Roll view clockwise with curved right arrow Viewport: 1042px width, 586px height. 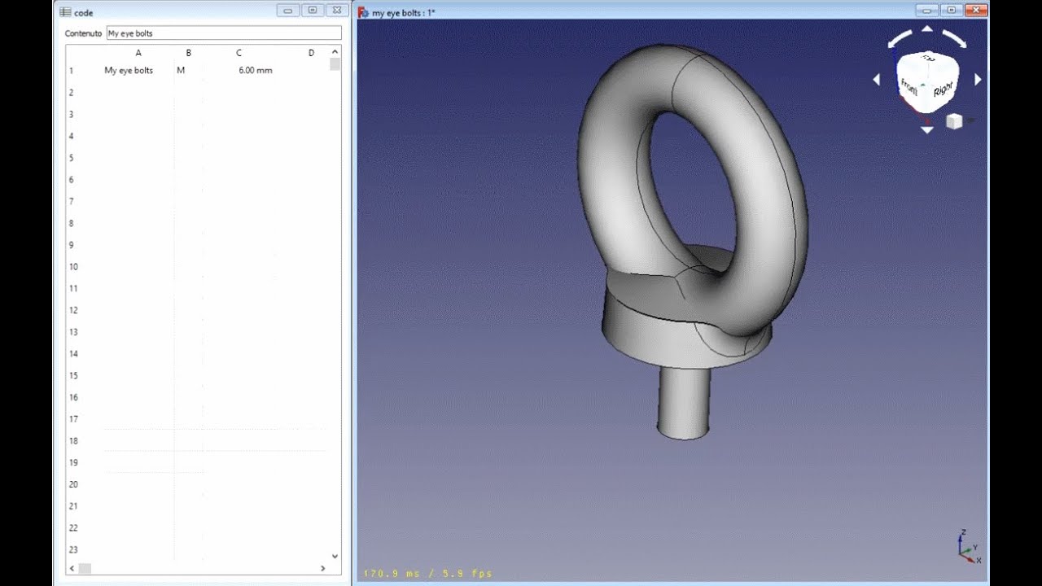pos(953,38)
